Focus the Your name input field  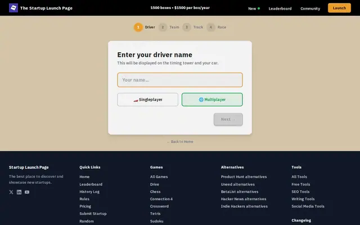pos(180,80)
